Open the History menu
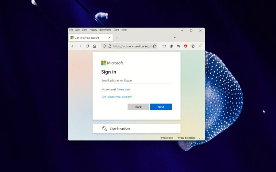276x172 pixels. point(93,30)
